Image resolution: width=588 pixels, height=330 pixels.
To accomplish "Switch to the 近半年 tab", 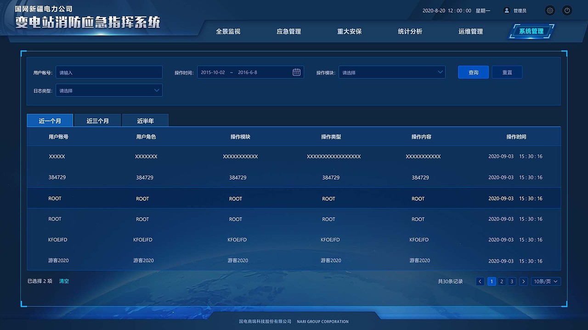I will click(145, 121).
